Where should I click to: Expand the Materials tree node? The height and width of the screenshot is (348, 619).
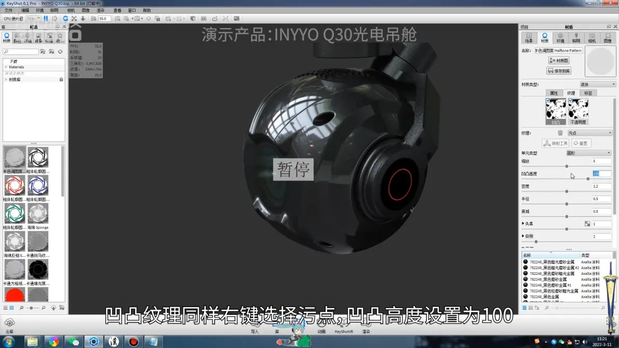6,67
